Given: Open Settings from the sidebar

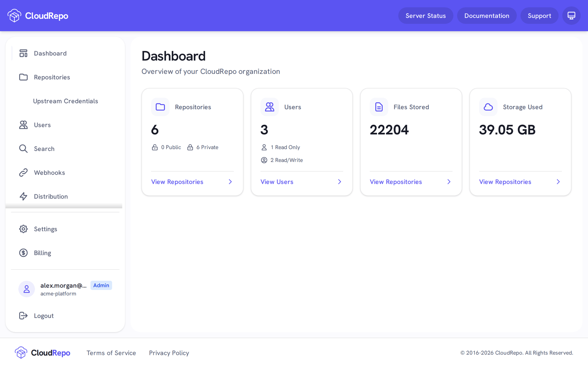Looking at the screenshot, I should pos(65,229).
